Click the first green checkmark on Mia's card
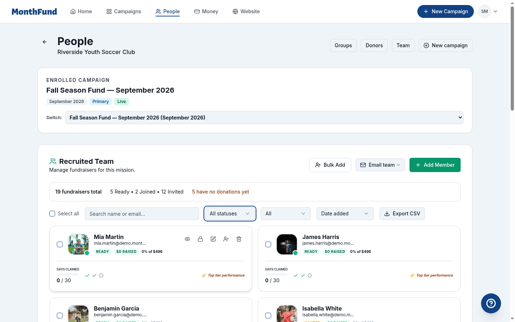Screen dimensions: 515x322 coord(87,275)
